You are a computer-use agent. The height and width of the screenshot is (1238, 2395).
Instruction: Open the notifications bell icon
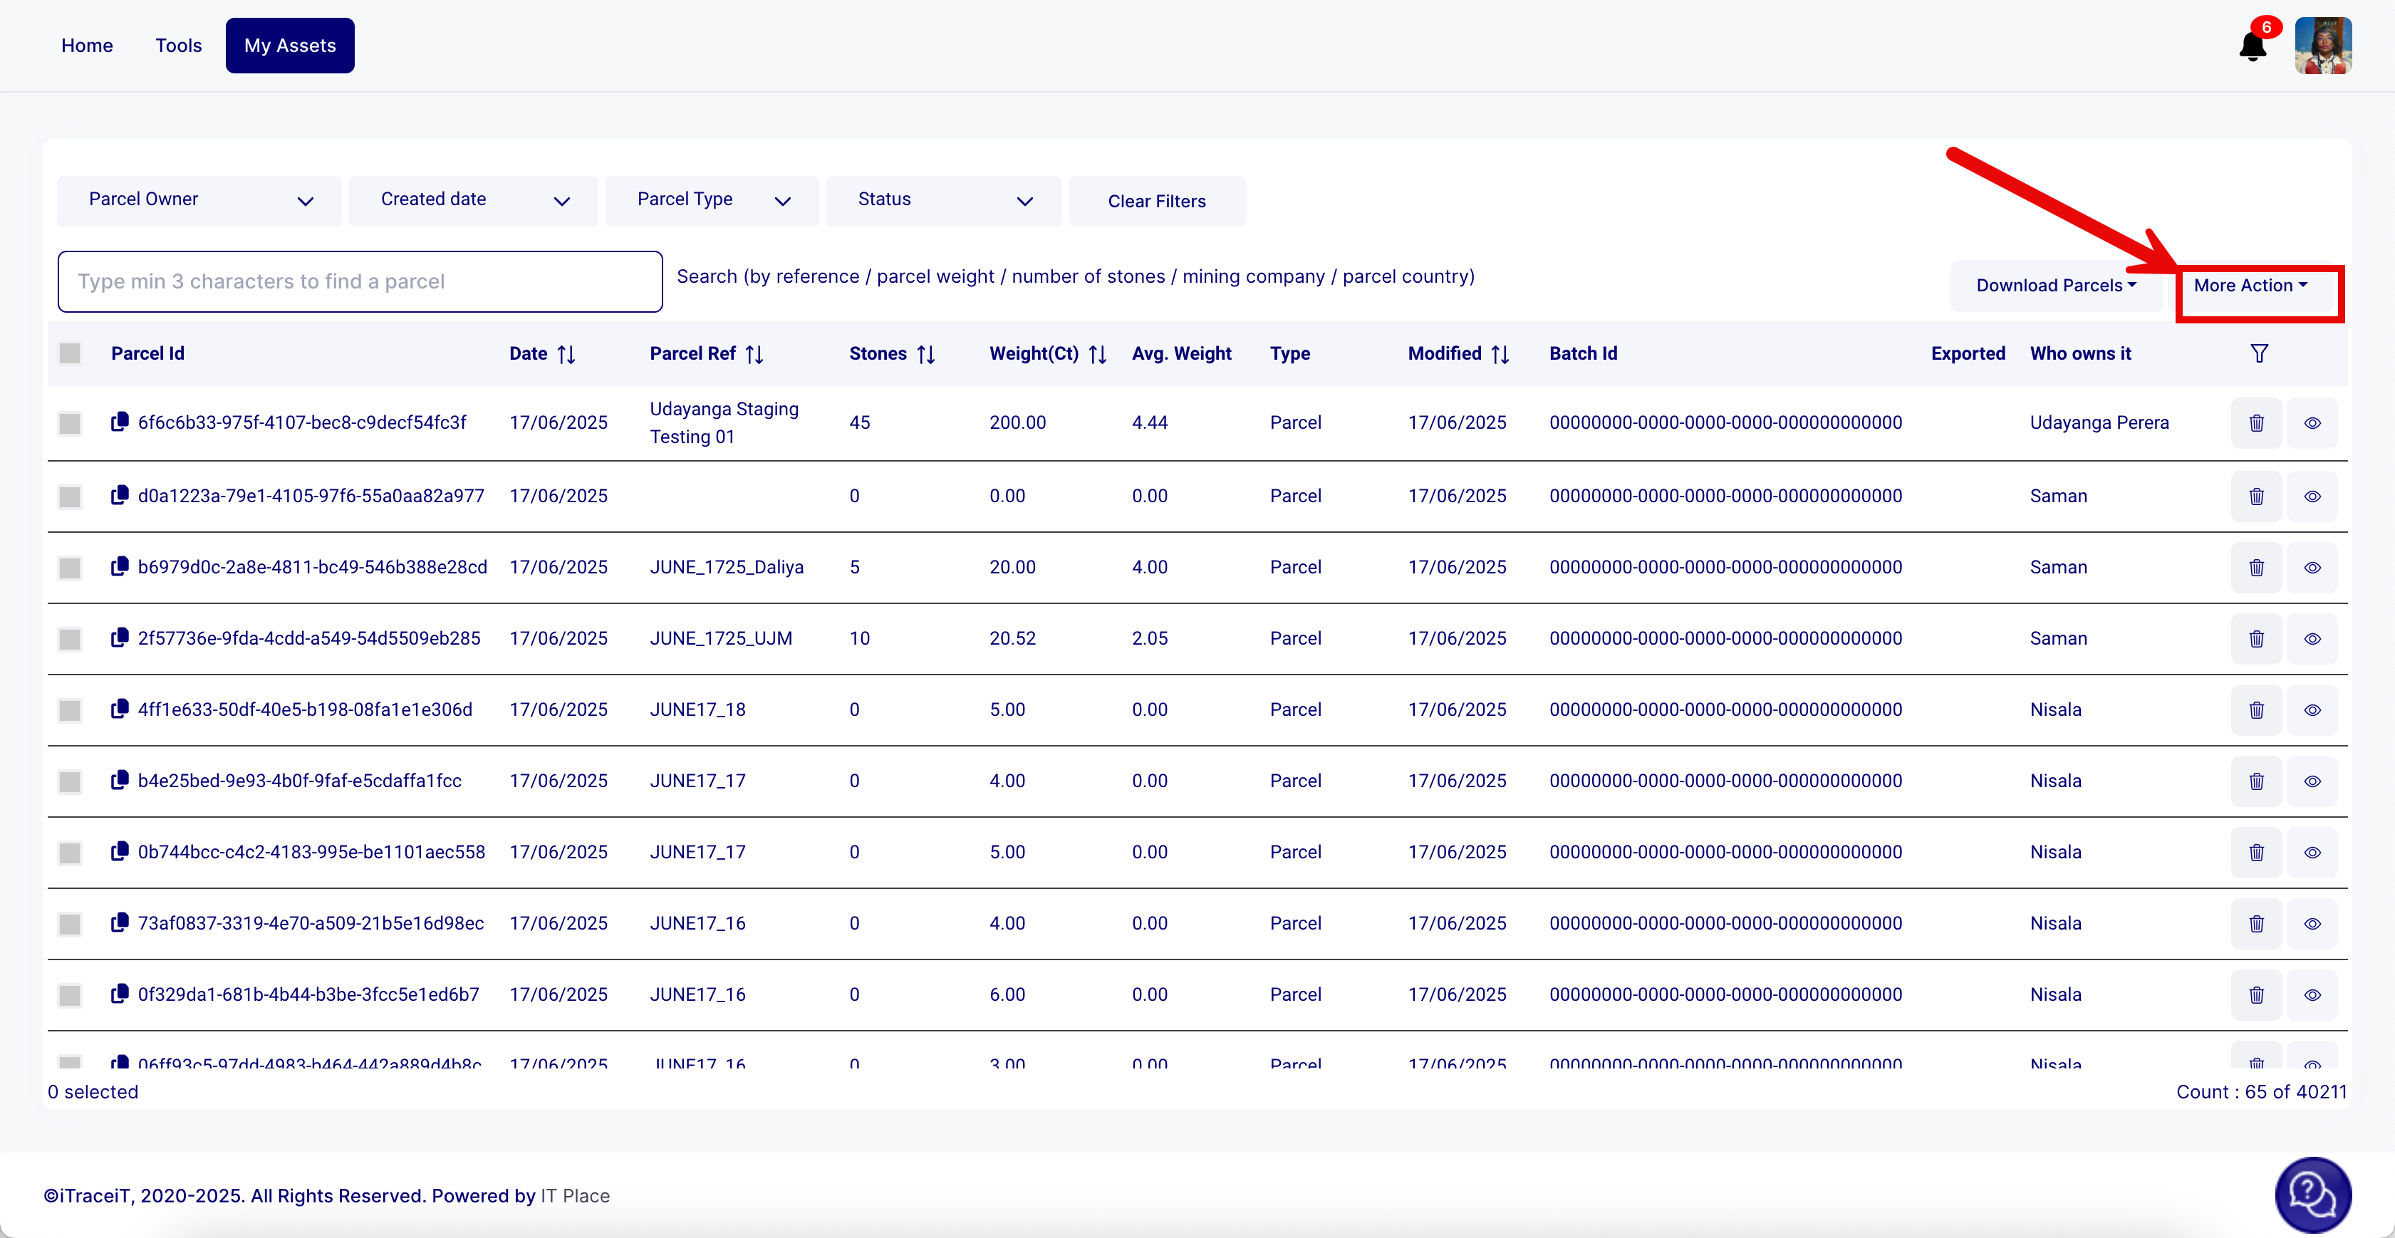pos(2252,46)
